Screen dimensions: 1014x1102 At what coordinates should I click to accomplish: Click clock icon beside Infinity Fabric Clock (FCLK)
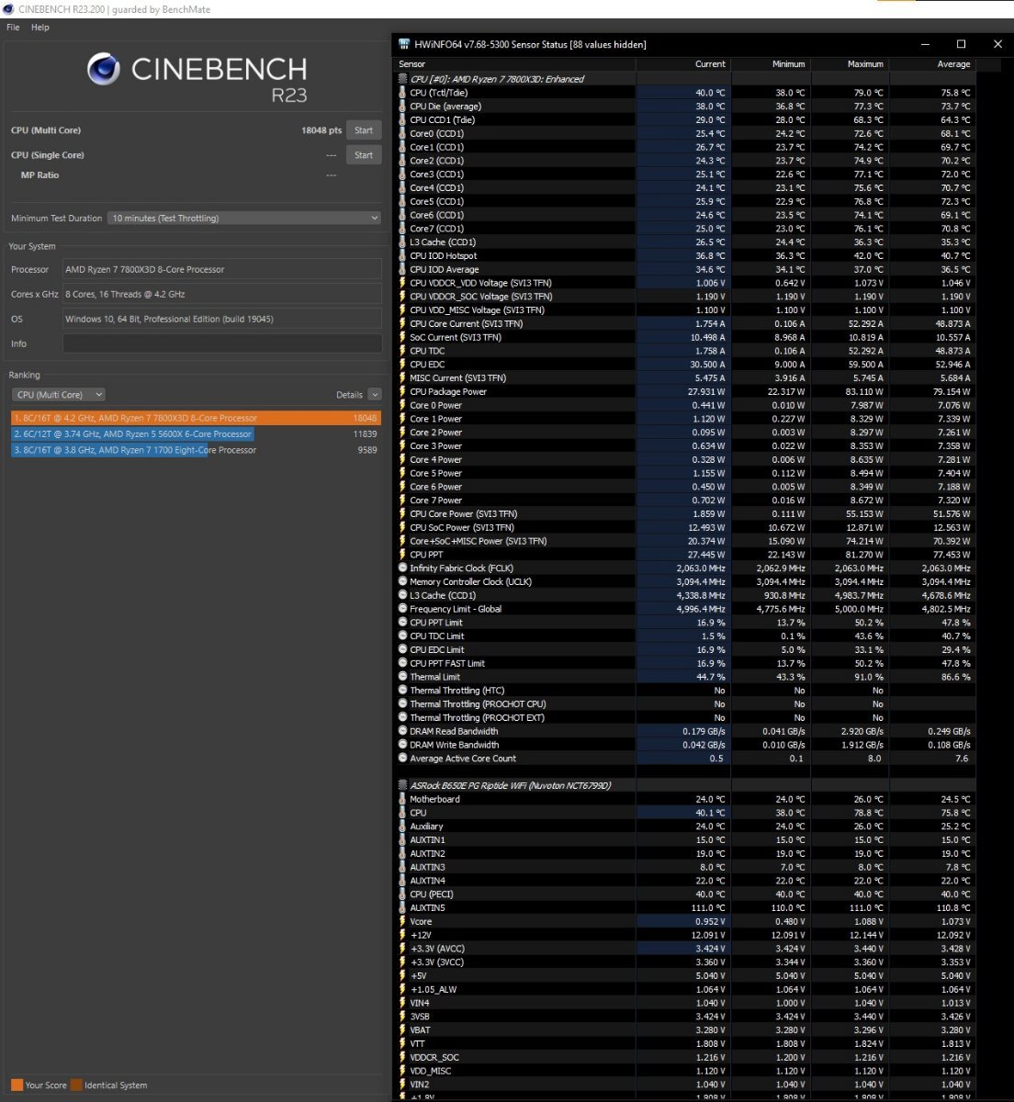(402, 568)
